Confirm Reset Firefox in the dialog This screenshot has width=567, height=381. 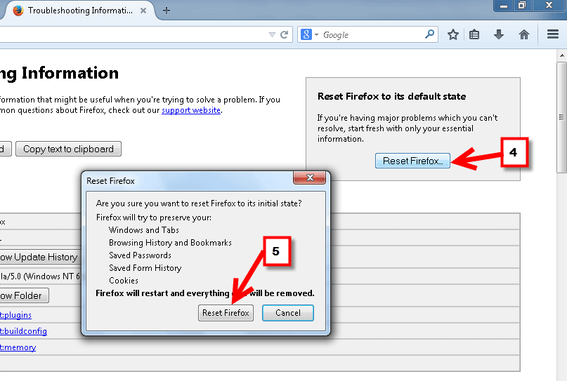(226, 313)
